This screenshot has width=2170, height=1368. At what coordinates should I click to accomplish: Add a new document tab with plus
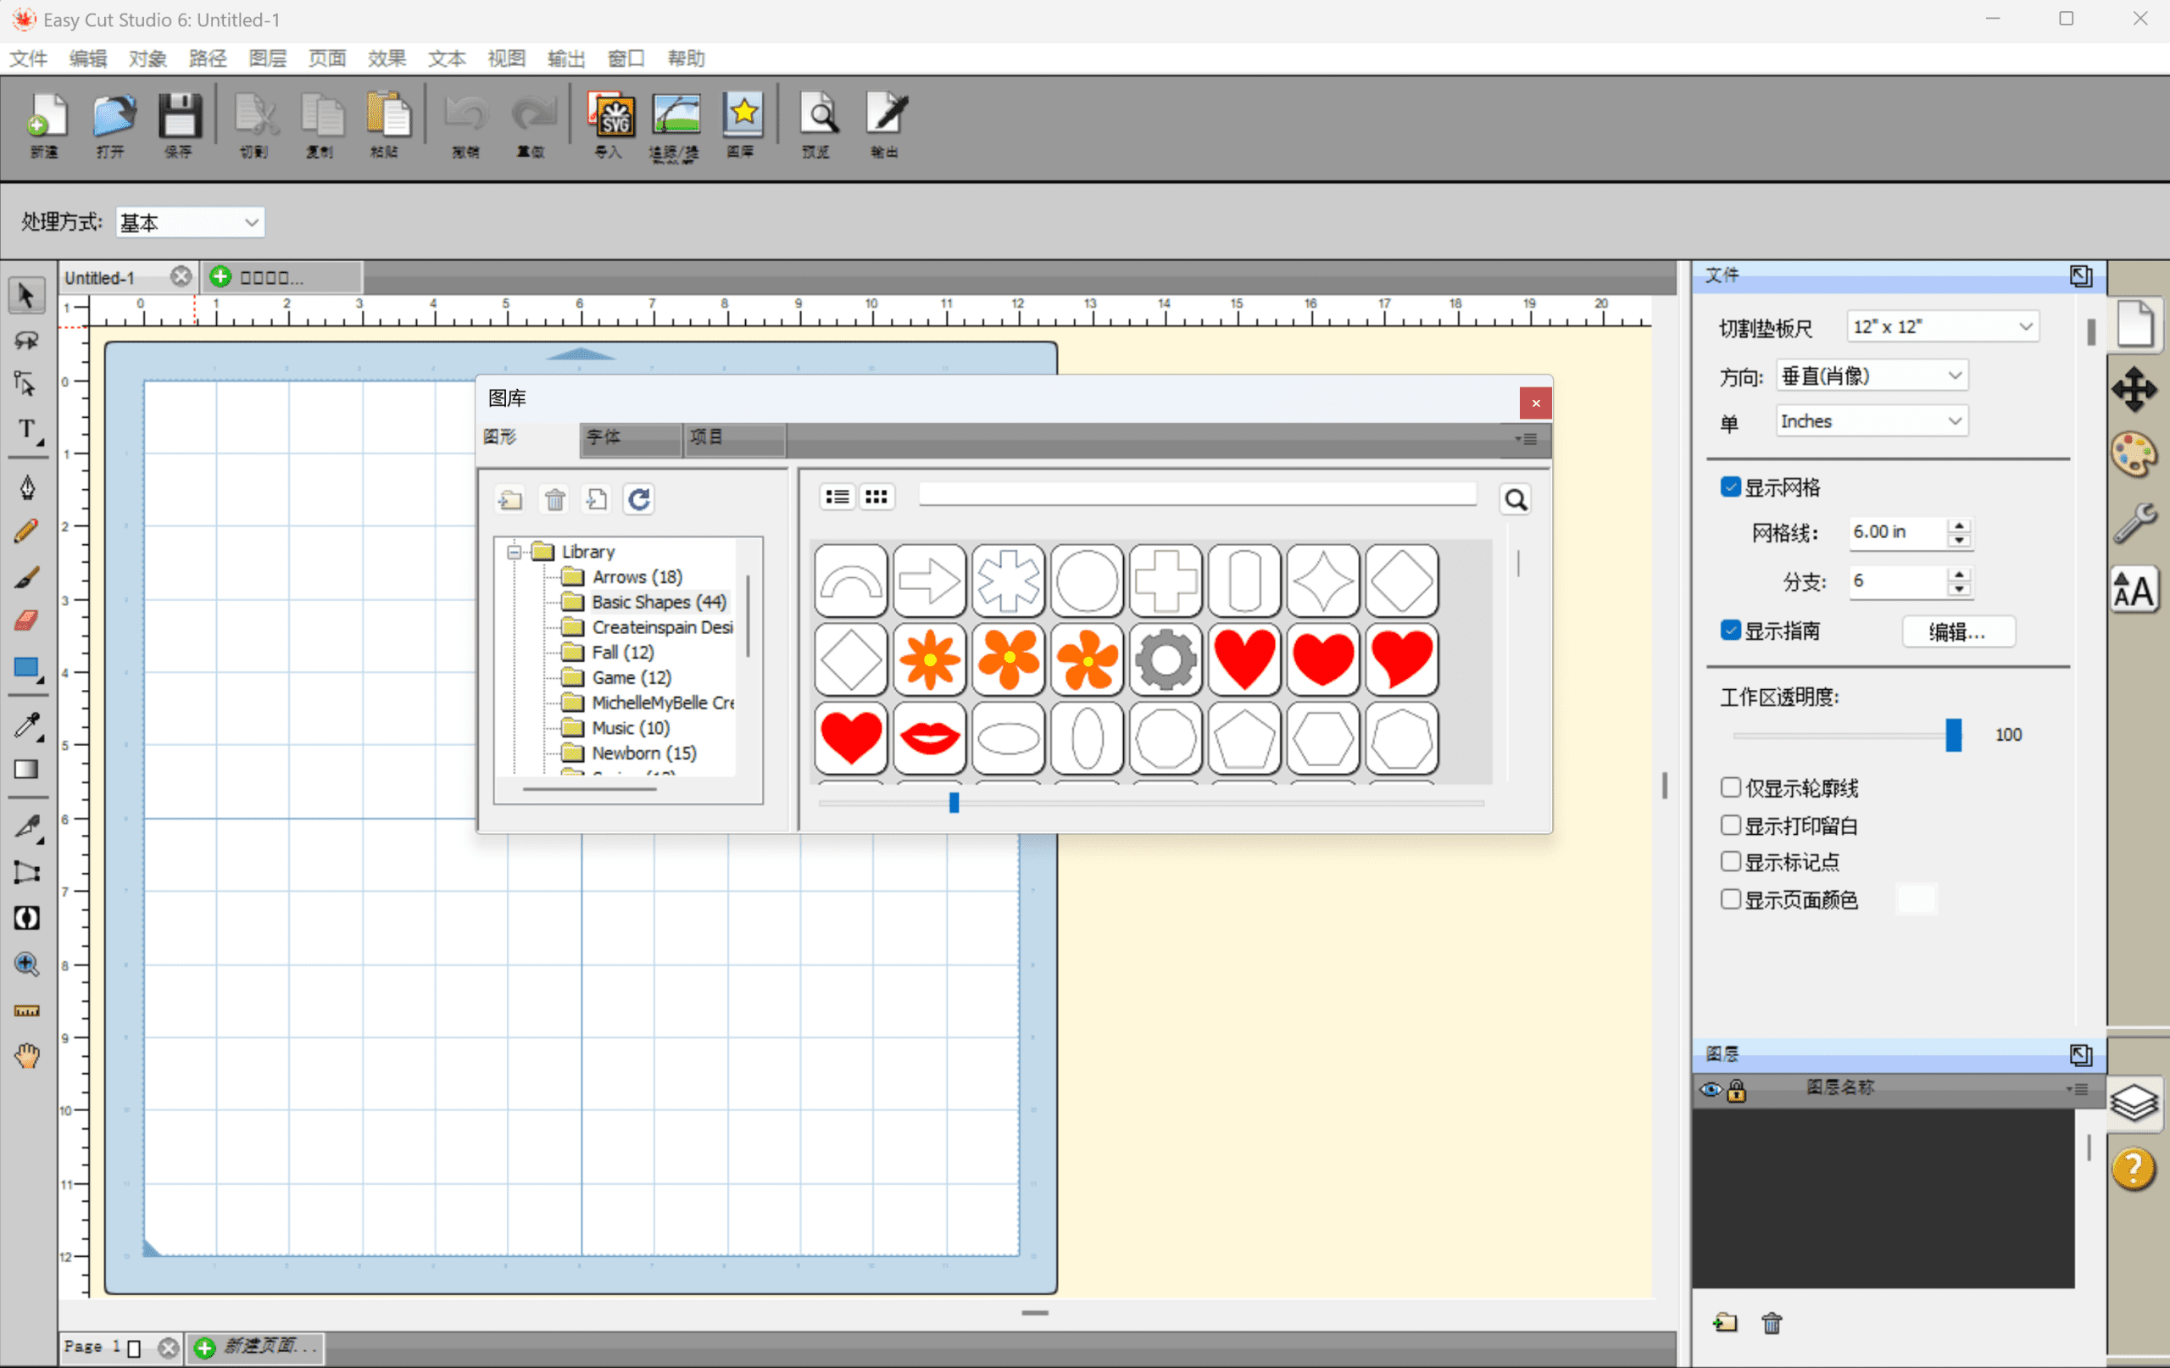220,276
